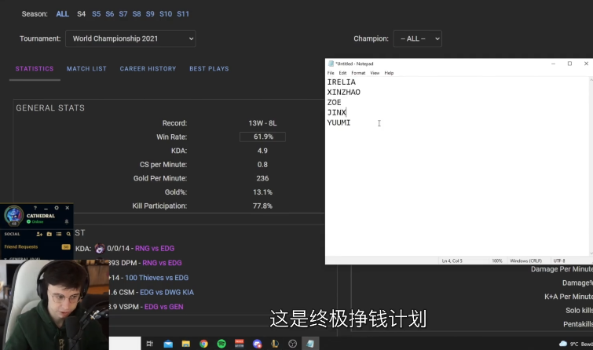
Task: Click the Notepad vertical scrollbar
Action: tap(591, 166)
